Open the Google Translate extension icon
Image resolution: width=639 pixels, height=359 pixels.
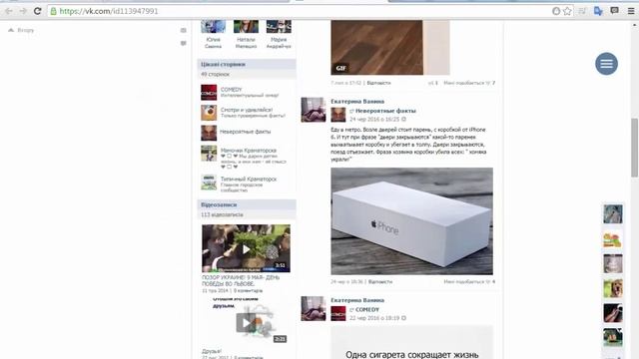pos(598,11)
